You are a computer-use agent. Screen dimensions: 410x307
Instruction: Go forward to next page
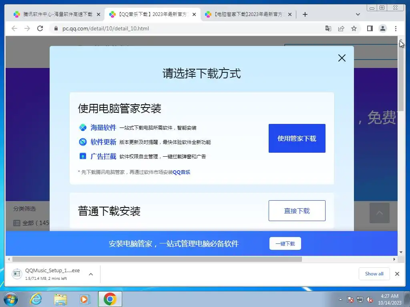pos(27,28)
